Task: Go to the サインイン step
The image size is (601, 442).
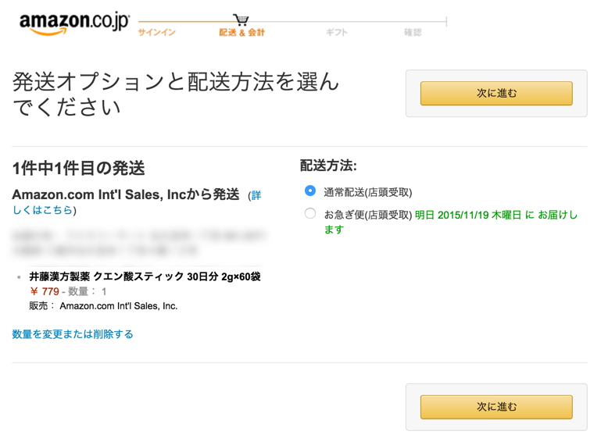Action: point(156,33)
